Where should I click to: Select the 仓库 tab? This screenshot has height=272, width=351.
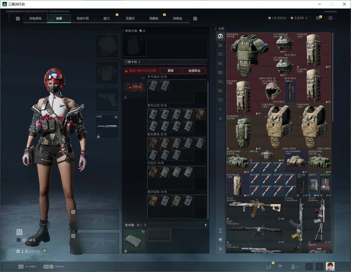[x=59, y=18]
